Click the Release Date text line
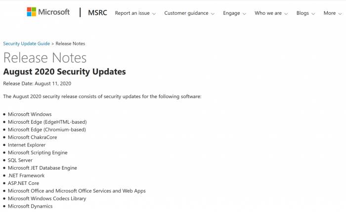This screenshot has height=212, width=346. tap(37, 83)
